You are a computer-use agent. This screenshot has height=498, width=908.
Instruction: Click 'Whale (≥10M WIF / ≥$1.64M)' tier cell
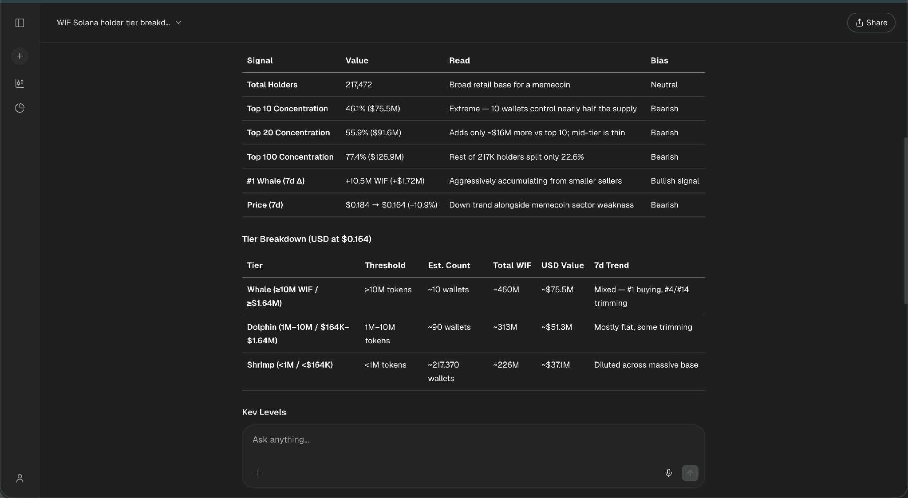click(x=283, y=296)
